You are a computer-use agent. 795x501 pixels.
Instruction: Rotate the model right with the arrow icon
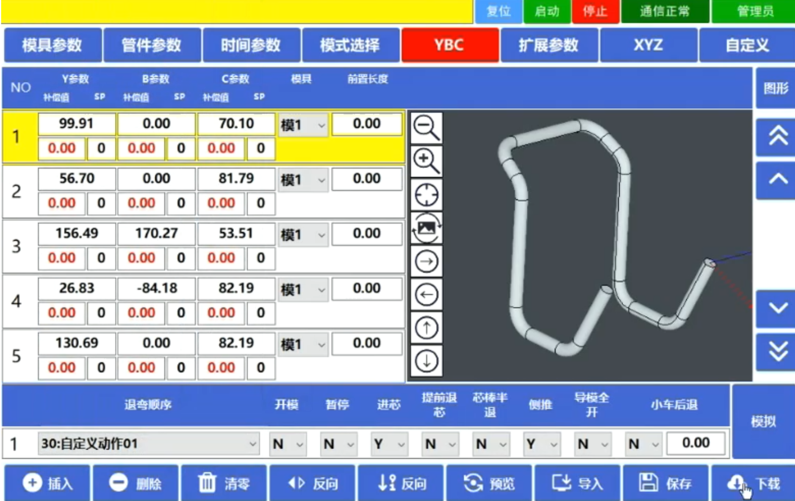tap(426, 261)
